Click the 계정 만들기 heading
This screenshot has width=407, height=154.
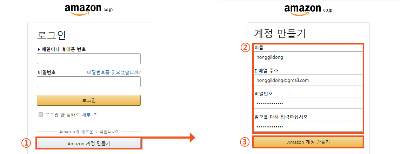pyautogui.click(x=280, y=34)
